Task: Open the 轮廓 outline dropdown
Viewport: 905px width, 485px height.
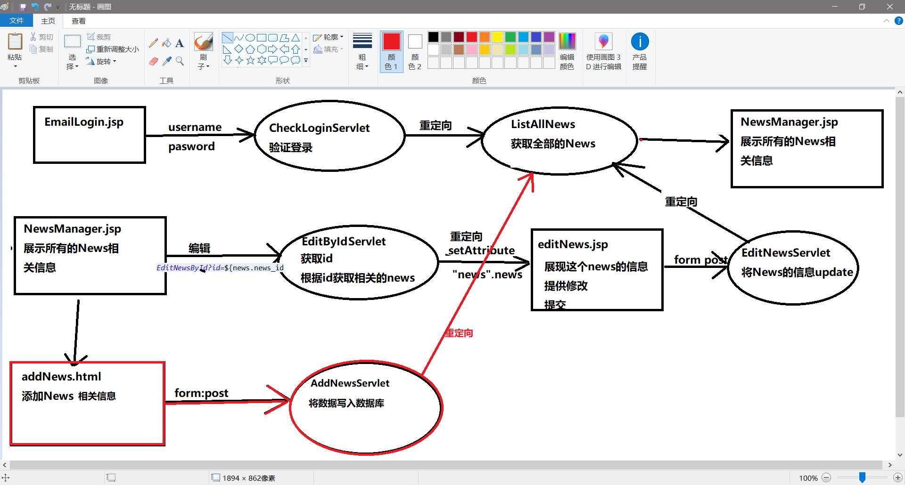Action: click(x=329, y=37)
